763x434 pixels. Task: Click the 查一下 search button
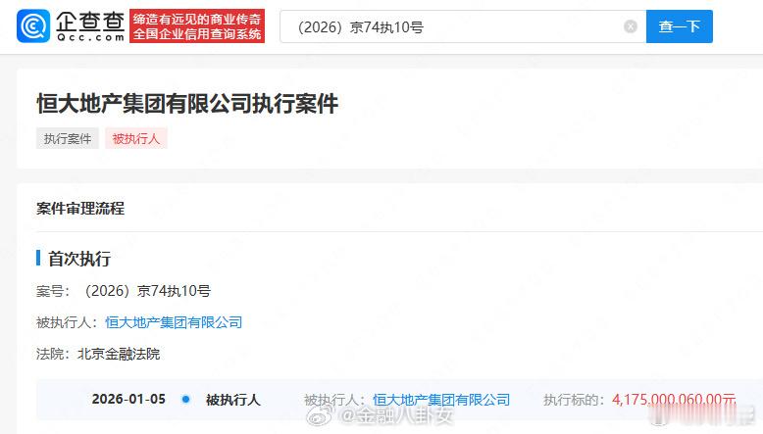(x=680, y=26)
